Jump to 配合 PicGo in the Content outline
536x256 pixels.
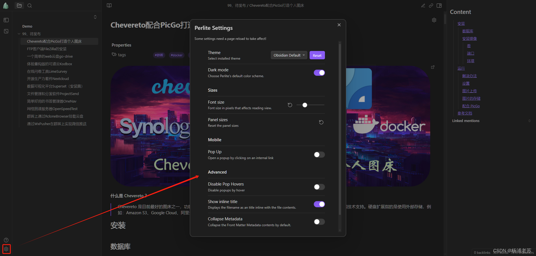[471, 106]
